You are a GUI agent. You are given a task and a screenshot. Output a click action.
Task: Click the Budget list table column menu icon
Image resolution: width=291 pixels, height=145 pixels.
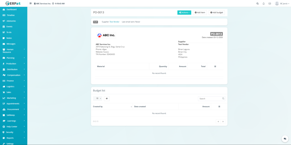(x=219, y=106)
